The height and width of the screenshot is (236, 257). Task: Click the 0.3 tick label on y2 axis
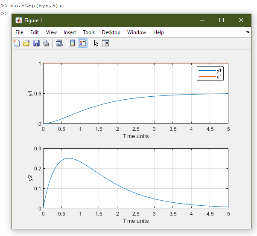(x=38, y=149)
